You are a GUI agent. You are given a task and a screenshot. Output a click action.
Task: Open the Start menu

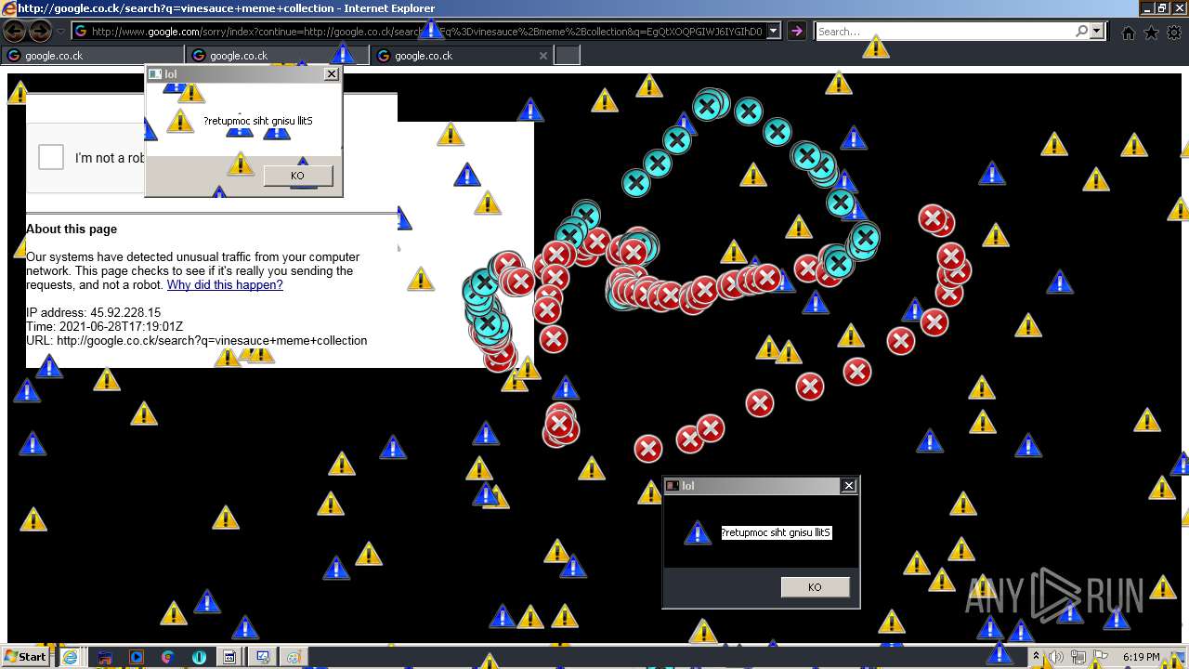point(25,657)
